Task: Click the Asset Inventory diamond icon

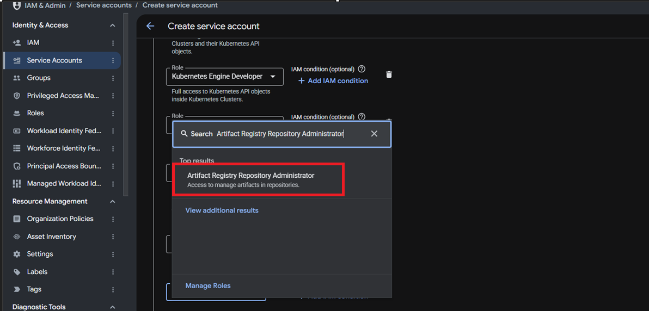Action: 17,237
